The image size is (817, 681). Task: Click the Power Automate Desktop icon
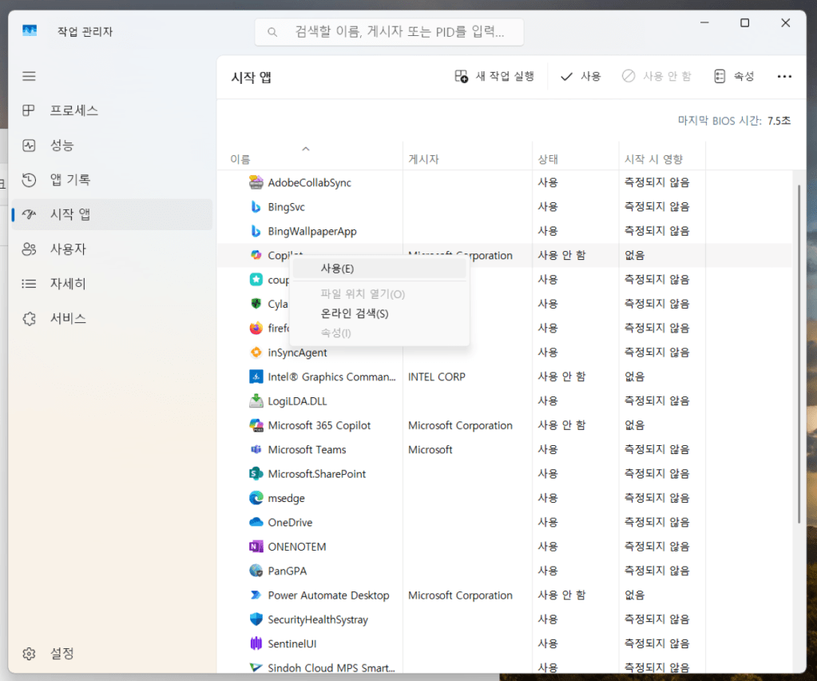pyautogui.click(x=256, y=595)
